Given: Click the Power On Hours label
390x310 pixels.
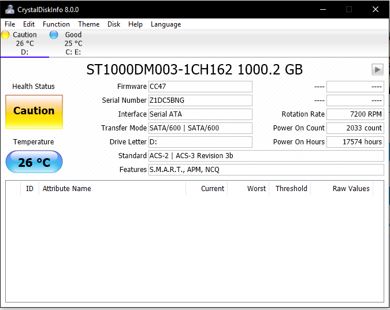Looking at the screenshot, I should pyautogui.click(x=299, y=142).
